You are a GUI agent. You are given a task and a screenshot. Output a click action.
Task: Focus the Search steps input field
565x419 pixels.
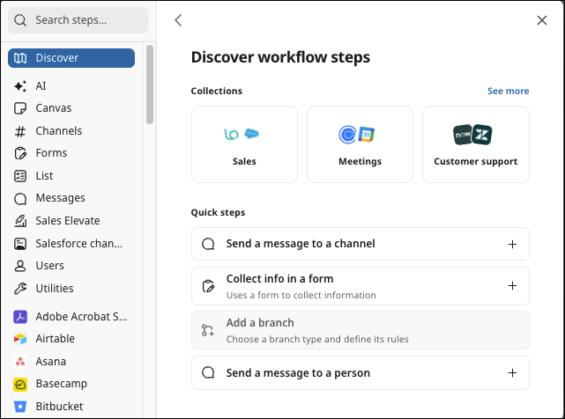[x=78, y=20]
